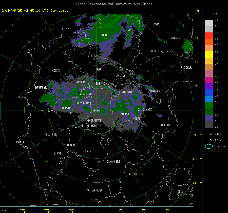The width and height of the screenshot is (228, 213).
Task: Click the KOPPAL city label
Action: coord(125,114)
